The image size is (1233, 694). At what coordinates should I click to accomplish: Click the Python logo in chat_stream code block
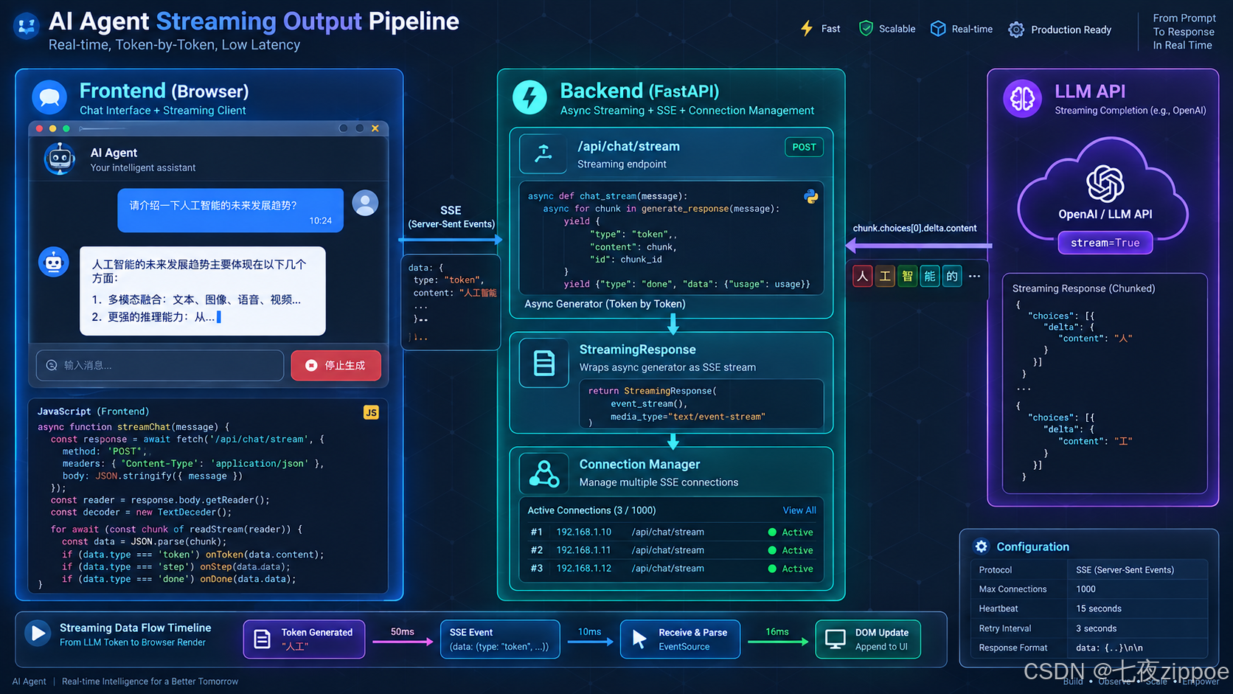(811, 197)
